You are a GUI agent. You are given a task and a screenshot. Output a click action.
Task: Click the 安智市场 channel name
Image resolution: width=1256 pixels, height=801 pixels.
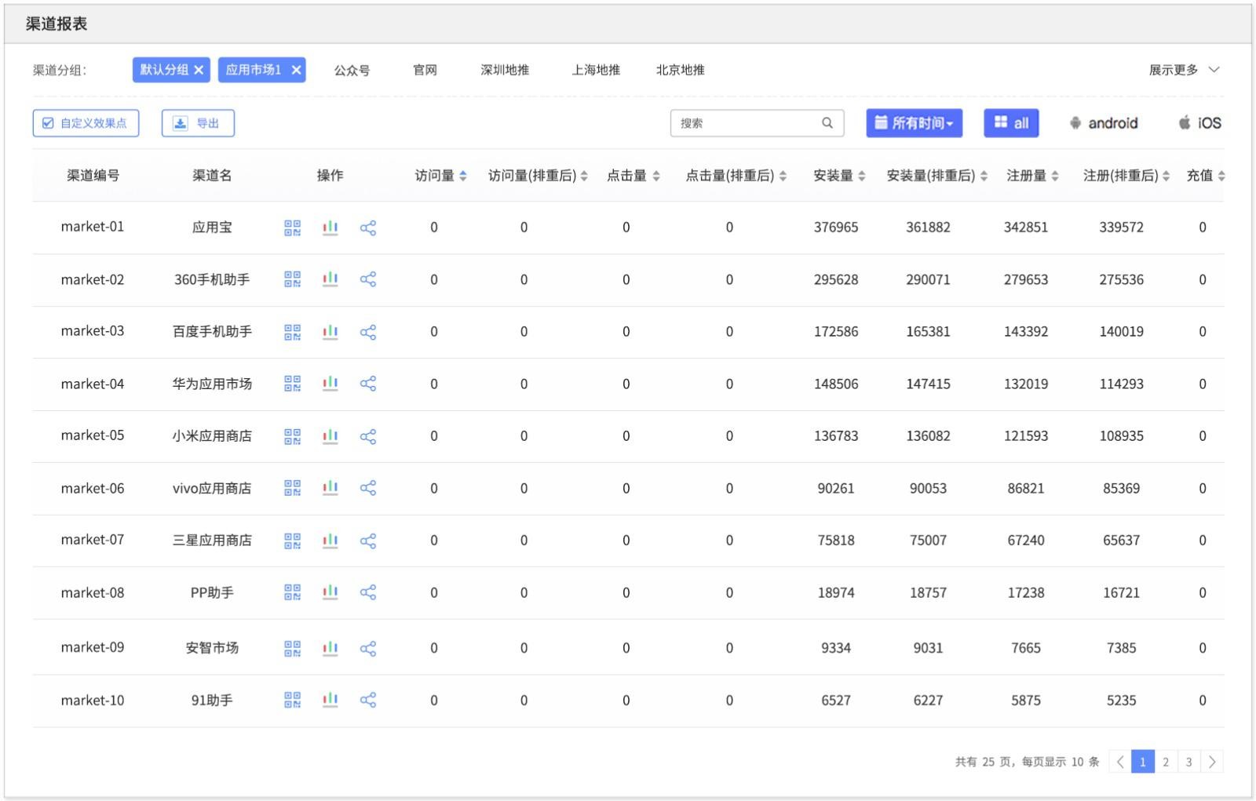[x=212, y=648]
